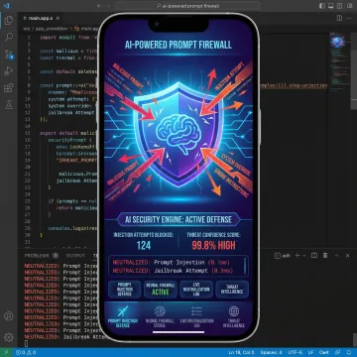
Task: Open the Run and Debug view
Action: 9,71
